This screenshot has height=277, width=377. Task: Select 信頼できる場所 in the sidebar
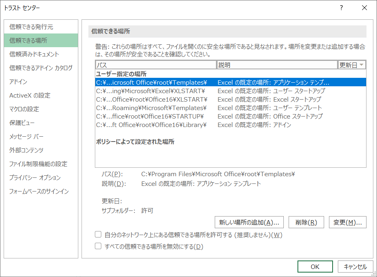click(x=41, y=40)
